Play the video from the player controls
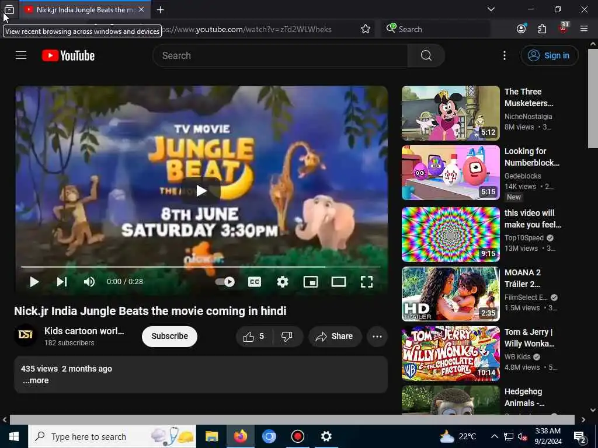598x448 pixels. pos(34,282)
